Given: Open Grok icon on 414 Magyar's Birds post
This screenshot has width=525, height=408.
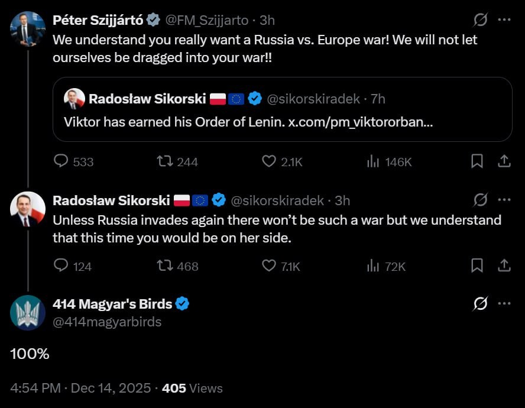Looking at the screenshot, I should click(481, 304).
